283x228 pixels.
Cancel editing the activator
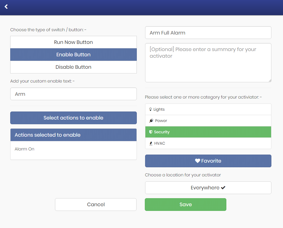(96, 205)
